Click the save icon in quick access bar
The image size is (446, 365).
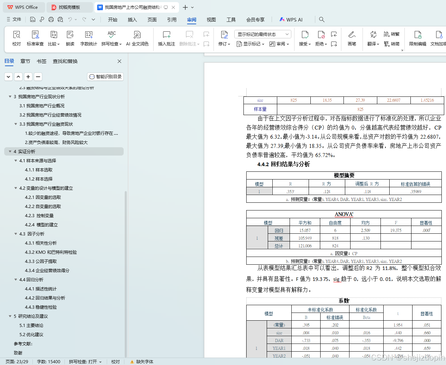[x=33, y=19]
